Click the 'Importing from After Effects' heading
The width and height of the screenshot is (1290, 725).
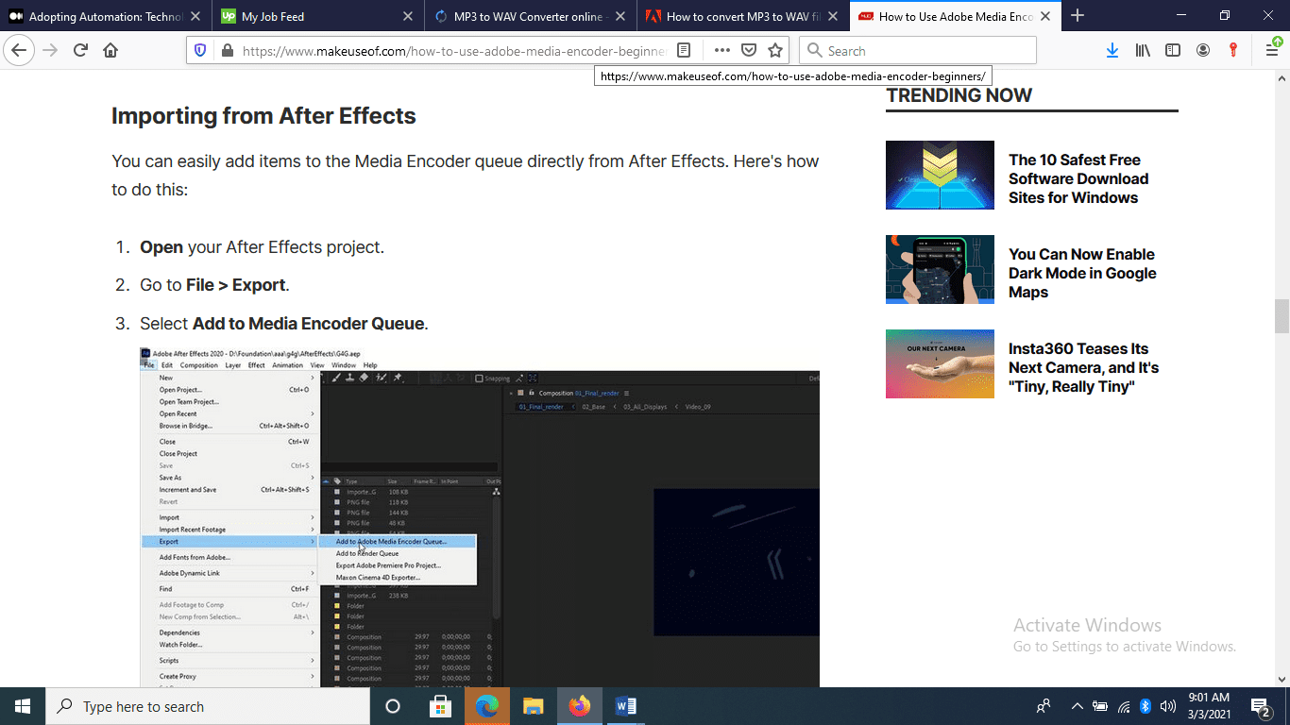(263, 116)
